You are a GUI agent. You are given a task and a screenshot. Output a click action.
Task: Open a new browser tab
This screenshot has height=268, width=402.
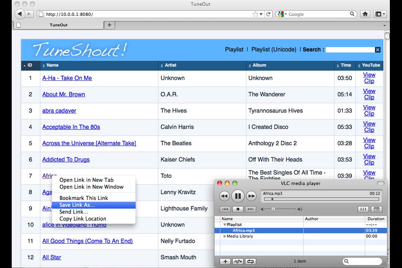(109, 25)
